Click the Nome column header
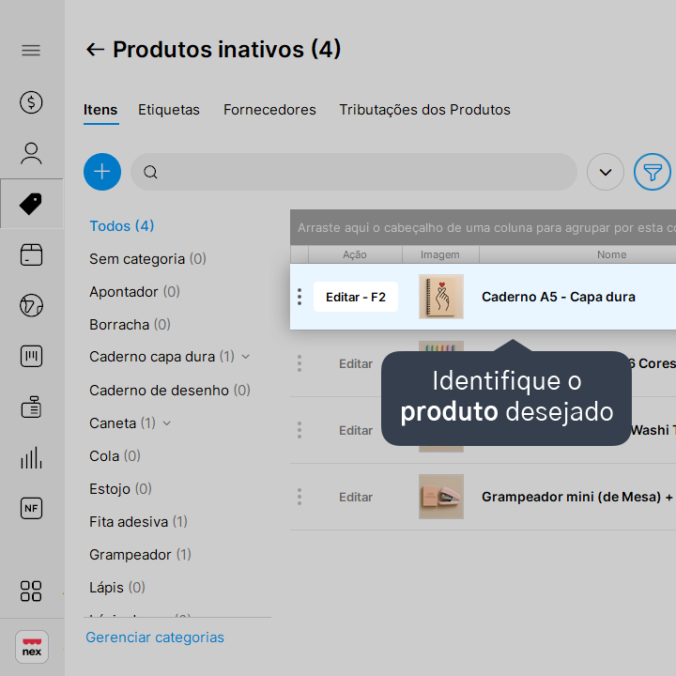Viewport: 676px width, 676px height. [x=611, y=254]
